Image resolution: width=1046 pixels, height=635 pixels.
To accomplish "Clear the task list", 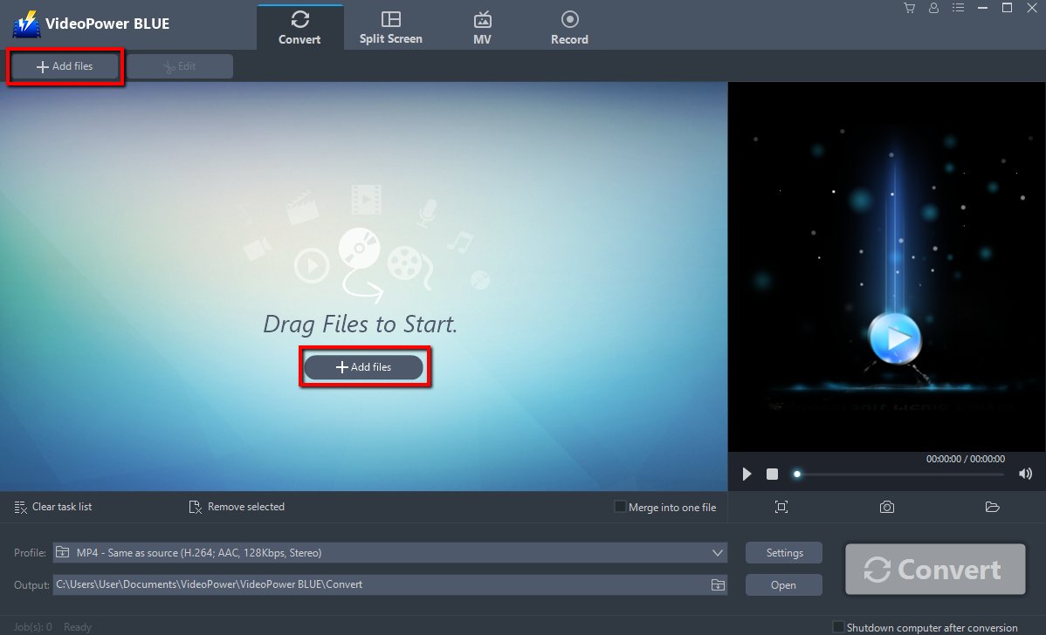I will coord(52,507).
